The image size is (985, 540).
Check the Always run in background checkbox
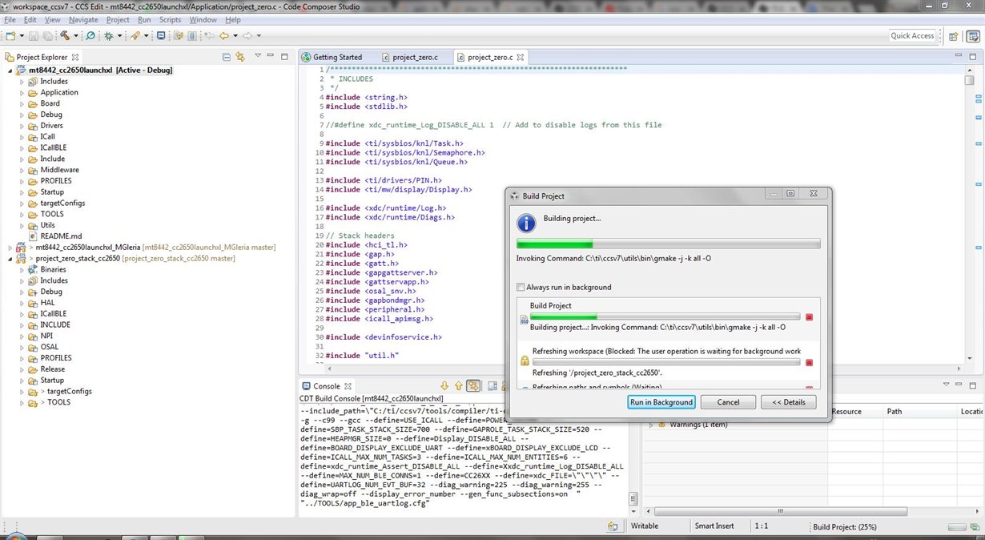[521, 287]
